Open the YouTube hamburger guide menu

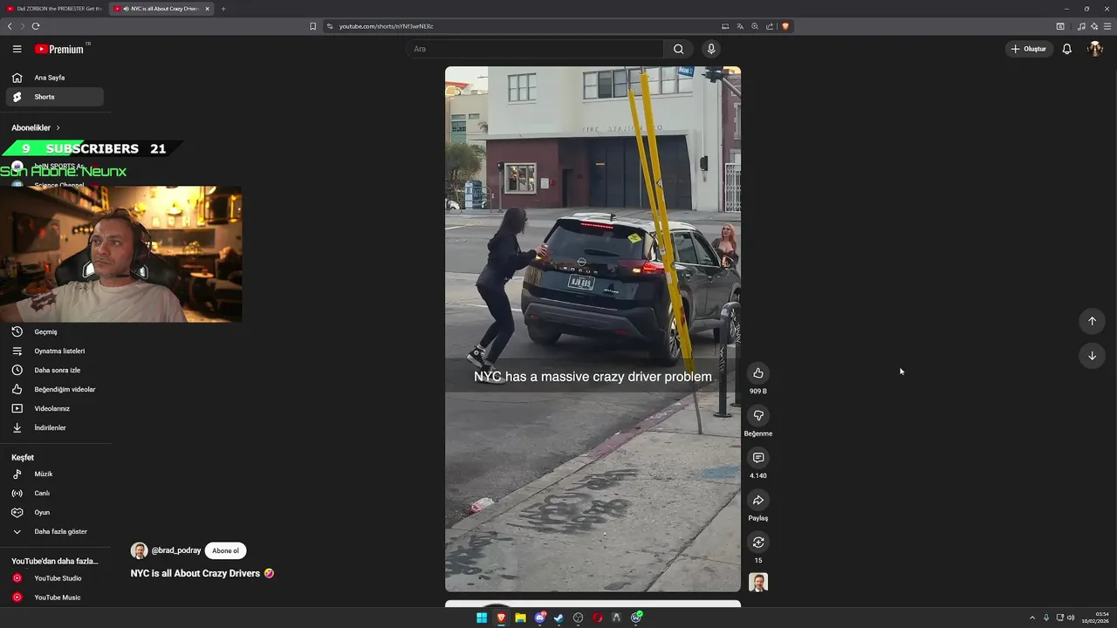[x=17, y=49]
